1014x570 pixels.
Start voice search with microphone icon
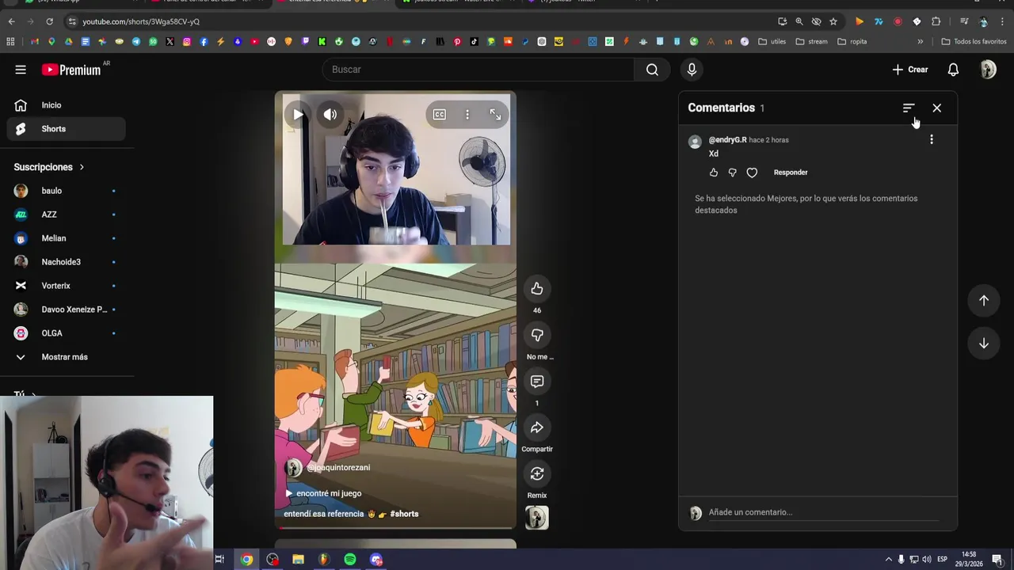692,70
